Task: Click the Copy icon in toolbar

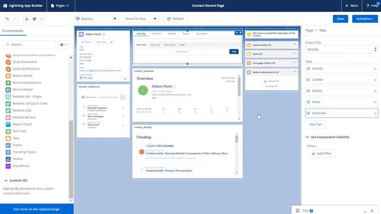Action: tap(35, 19)
